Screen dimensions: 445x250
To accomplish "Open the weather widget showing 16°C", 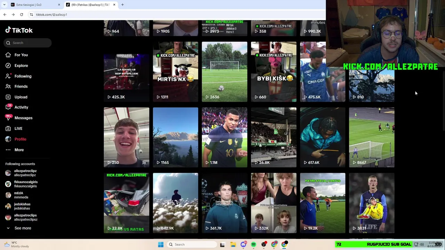I will pos(16,244).
